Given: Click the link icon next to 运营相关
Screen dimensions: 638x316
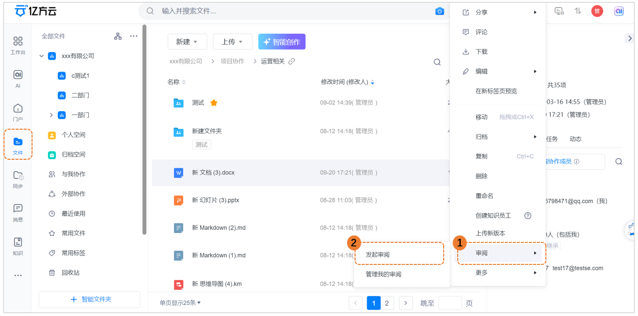Looking at the screenshot, I should click(x=291, y=61).
